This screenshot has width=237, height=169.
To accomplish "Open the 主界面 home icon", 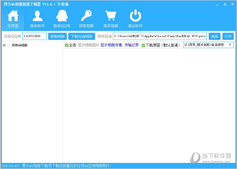I will (x=13, y=15).
